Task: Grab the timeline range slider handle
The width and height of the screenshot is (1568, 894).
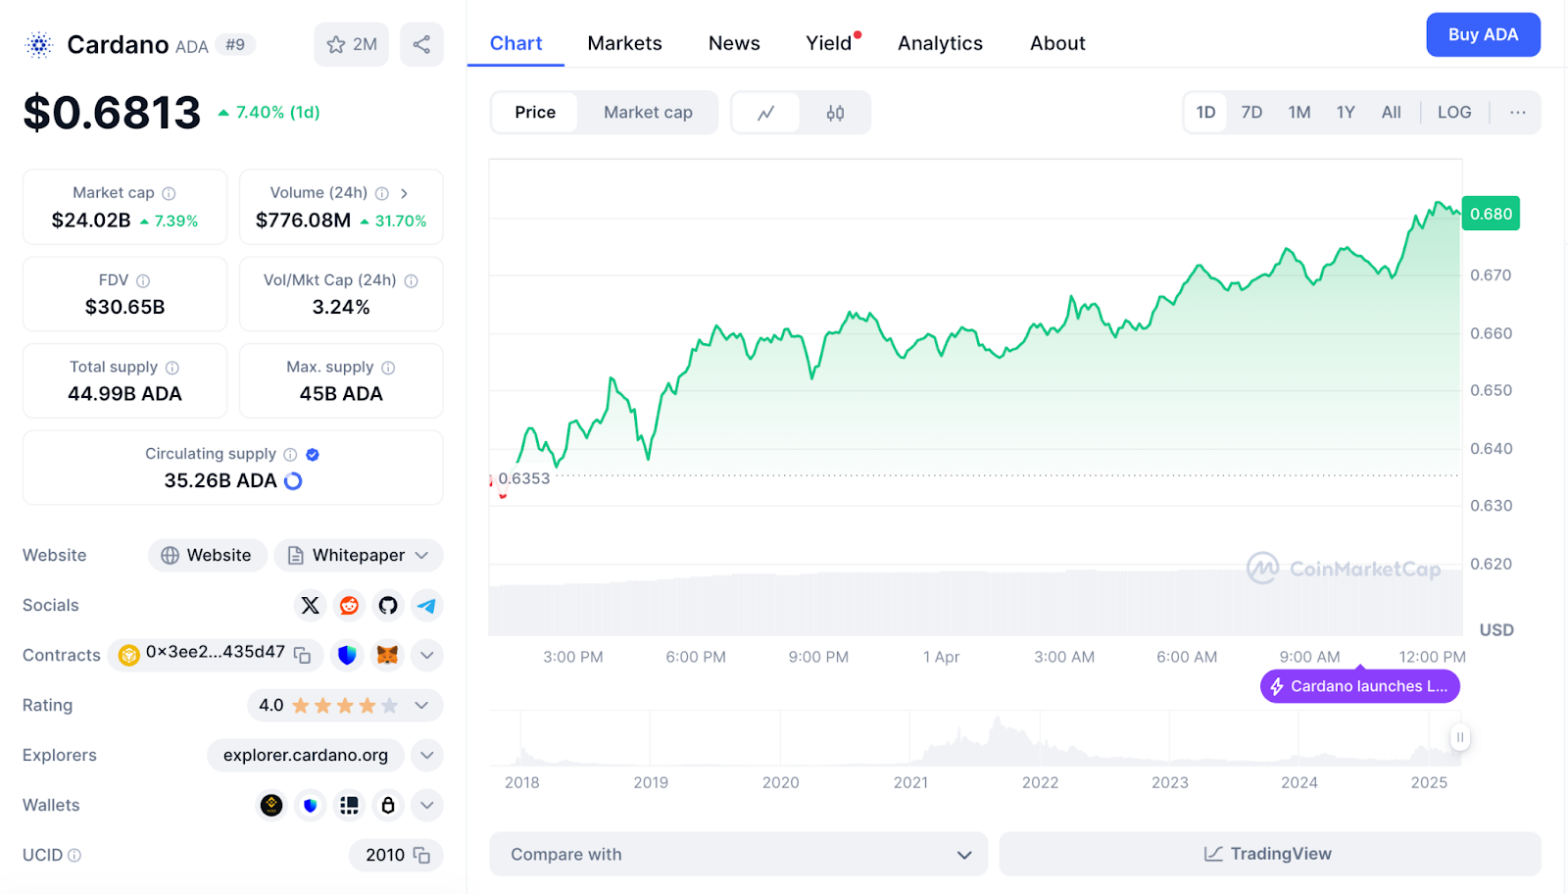Action: click(1459, 737)
